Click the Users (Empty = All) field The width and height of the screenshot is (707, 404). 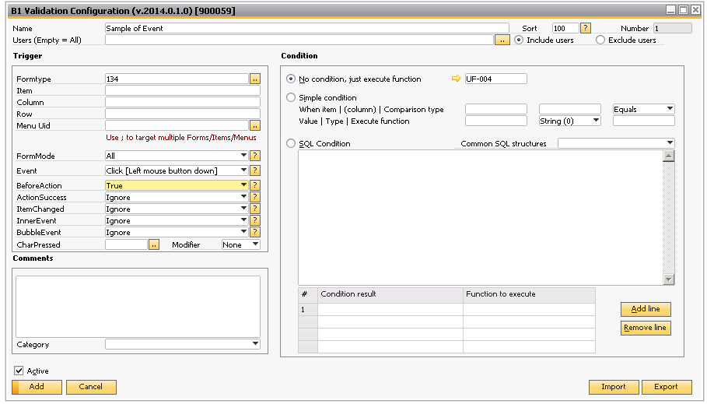click(299, 40)
